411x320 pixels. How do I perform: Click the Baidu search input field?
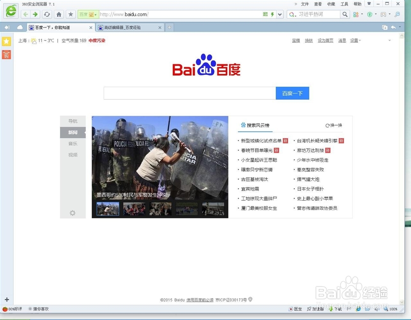pos(190,93)
